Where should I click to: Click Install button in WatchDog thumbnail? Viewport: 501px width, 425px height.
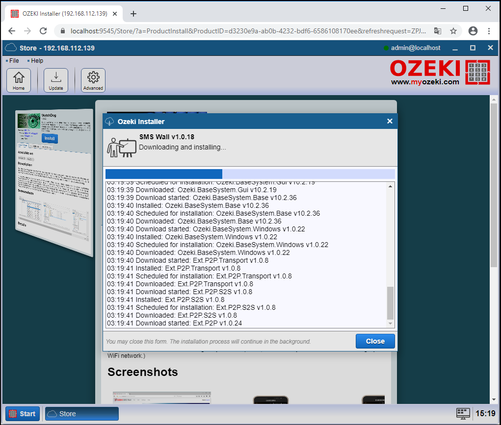[x=50, y=138]
